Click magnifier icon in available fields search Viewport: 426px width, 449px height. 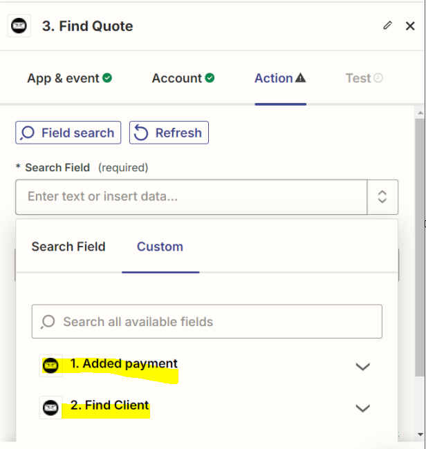(48, 322)
